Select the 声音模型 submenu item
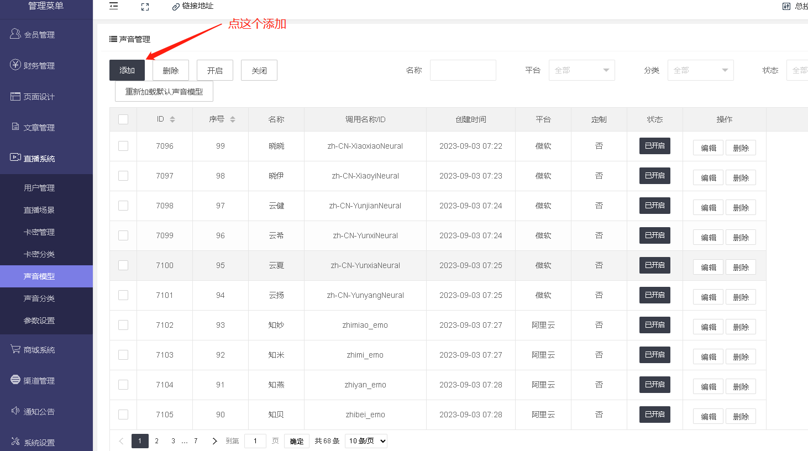The image size is (808, 451). point(46,276)
